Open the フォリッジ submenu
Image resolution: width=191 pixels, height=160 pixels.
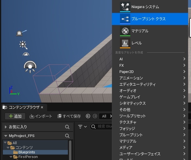point(150,129)
